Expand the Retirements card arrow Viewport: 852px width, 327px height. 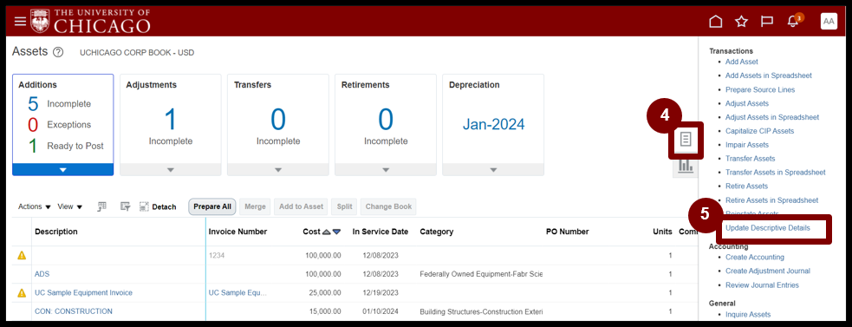tap(386, 170)
